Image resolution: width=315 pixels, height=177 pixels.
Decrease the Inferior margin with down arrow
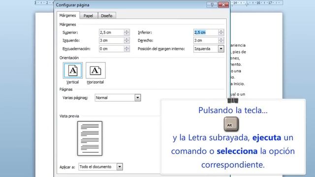[221, 34]
